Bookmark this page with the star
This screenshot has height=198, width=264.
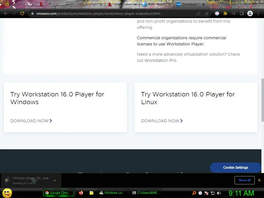[207, 13]
